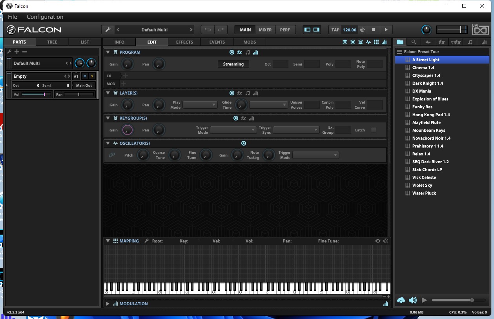The image size is (494, 319).
Task: Click the Streaming button in PROGRAM
Action: pyautogui.click(x=233, y=64)
